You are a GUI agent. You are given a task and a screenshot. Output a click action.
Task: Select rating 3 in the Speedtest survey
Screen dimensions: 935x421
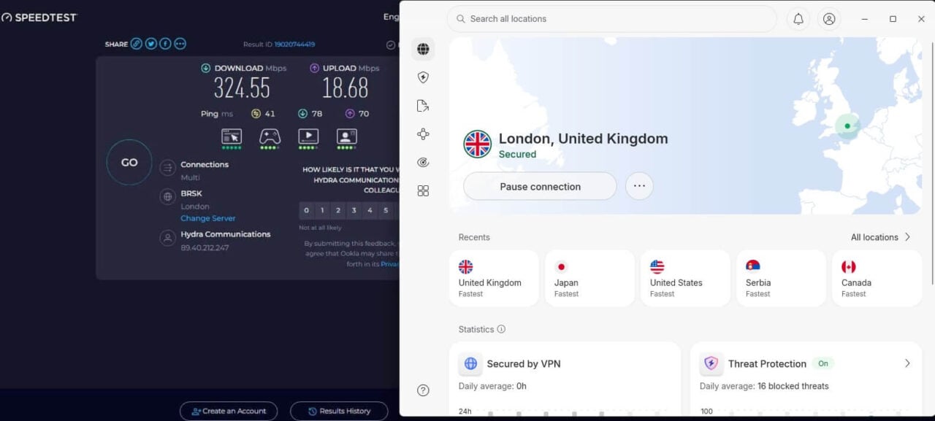click(x=354, y=211)
